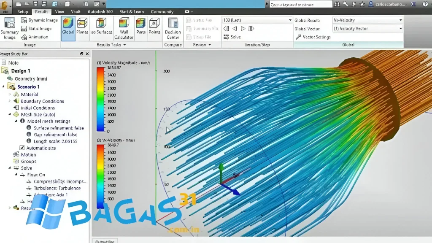
Task: Expand the Boundary Conditions node
Action: [10, 101]
